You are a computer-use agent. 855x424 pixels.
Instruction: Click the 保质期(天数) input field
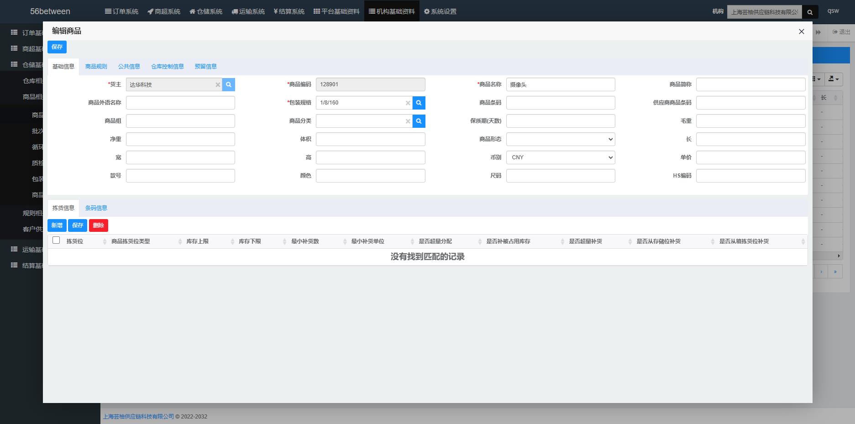click(561, 121)
